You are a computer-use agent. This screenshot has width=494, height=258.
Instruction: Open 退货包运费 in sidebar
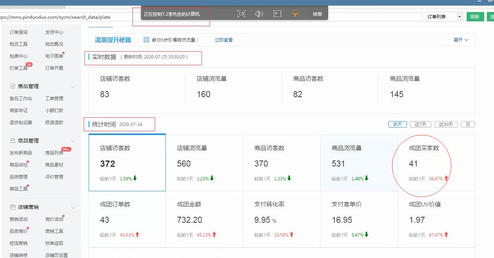click(x=21, y=123)
